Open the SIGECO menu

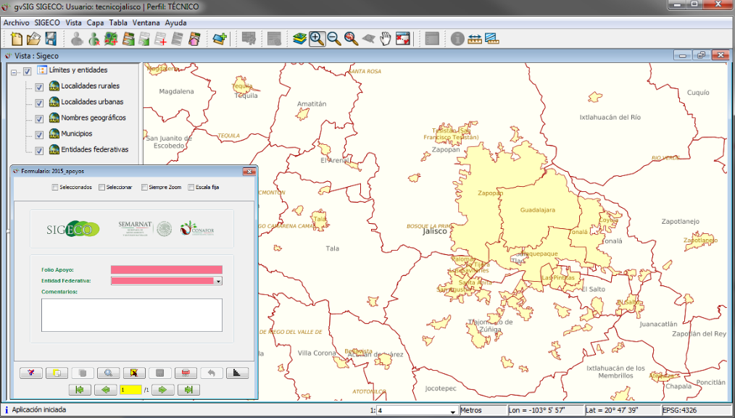[47, 22]
